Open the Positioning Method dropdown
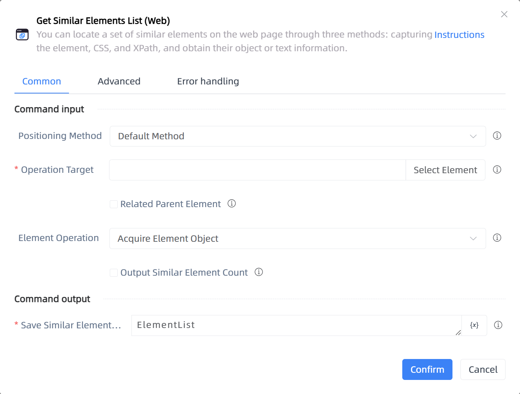This screenshot has height=394, width=520. tap(298, 136)
